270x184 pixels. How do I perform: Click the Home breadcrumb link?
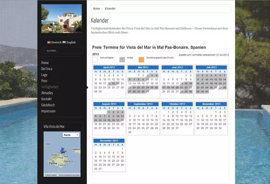click(x=96, y=9)
